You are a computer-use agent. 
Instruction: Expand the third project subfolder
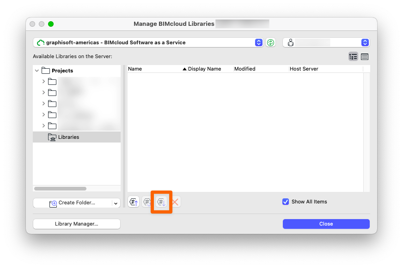[43, 104]
